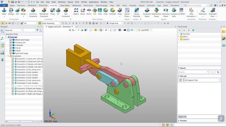
Task: Enable the Angle 1 constraint checkbox
Action: [x=13, y=86]
